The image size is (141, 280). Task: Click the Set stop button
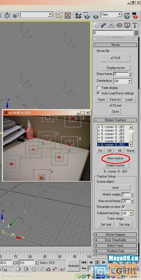(125, 224)
